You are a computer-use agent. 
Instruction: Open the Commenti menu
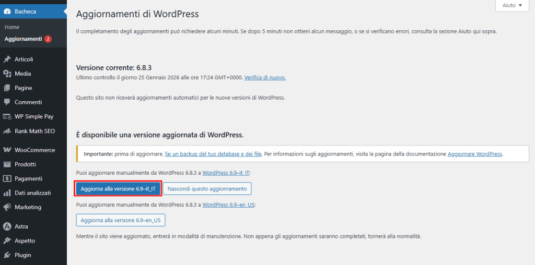[33, 102]
